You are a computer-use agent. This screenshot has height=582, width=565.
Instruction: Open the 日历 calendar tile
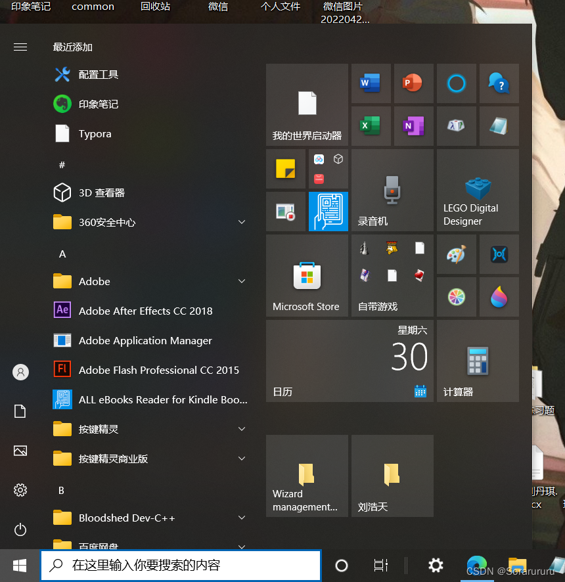click(349, 361)
